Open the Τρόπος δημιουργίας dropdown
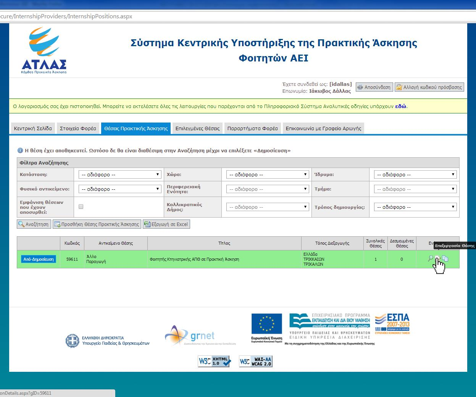Screen dimensions: 476x397 click(415, 207)
